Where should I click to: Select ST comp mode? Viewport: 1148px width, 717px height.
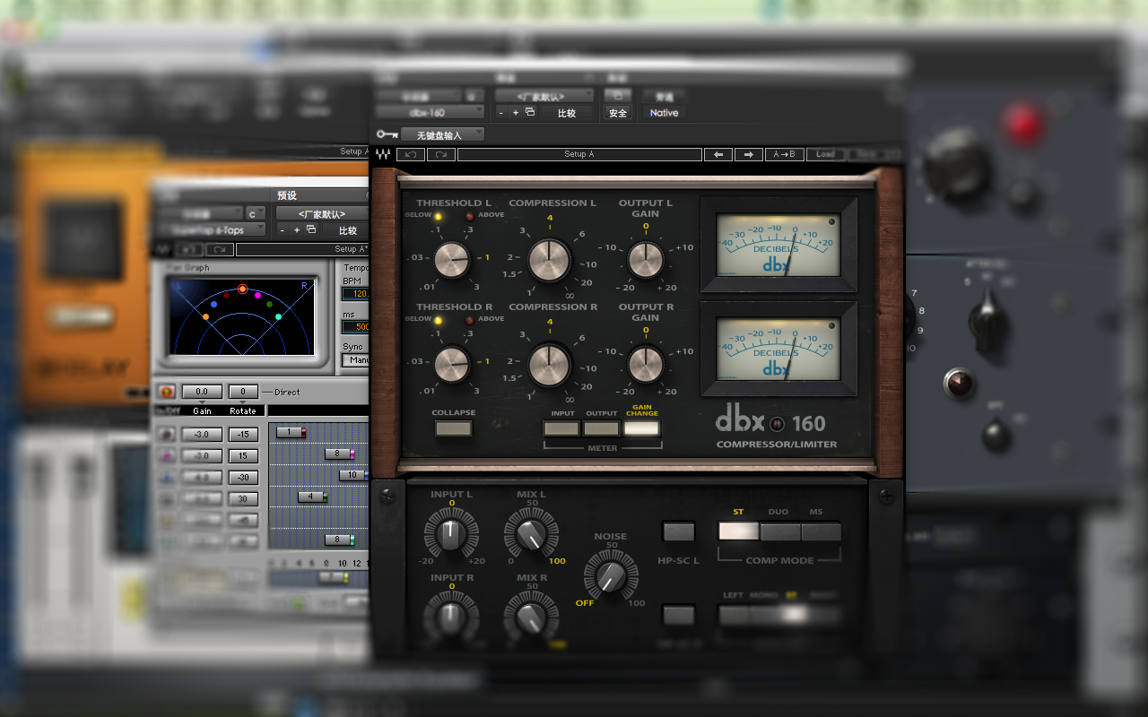tap(738, 531)
